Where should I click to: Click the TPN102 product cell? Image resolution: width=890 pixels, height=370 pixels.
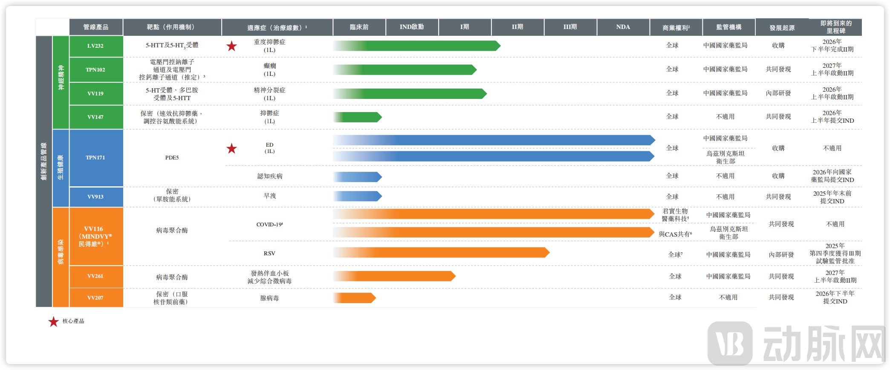[x=96, y=70]
